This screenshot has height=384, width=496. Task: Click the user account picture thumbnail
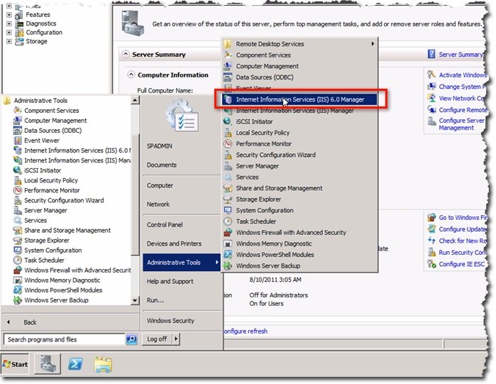coord(182,115)
